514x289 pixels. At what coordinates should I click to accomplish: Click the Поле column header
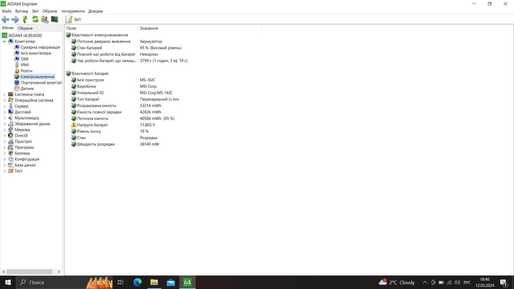pos(101,28)
